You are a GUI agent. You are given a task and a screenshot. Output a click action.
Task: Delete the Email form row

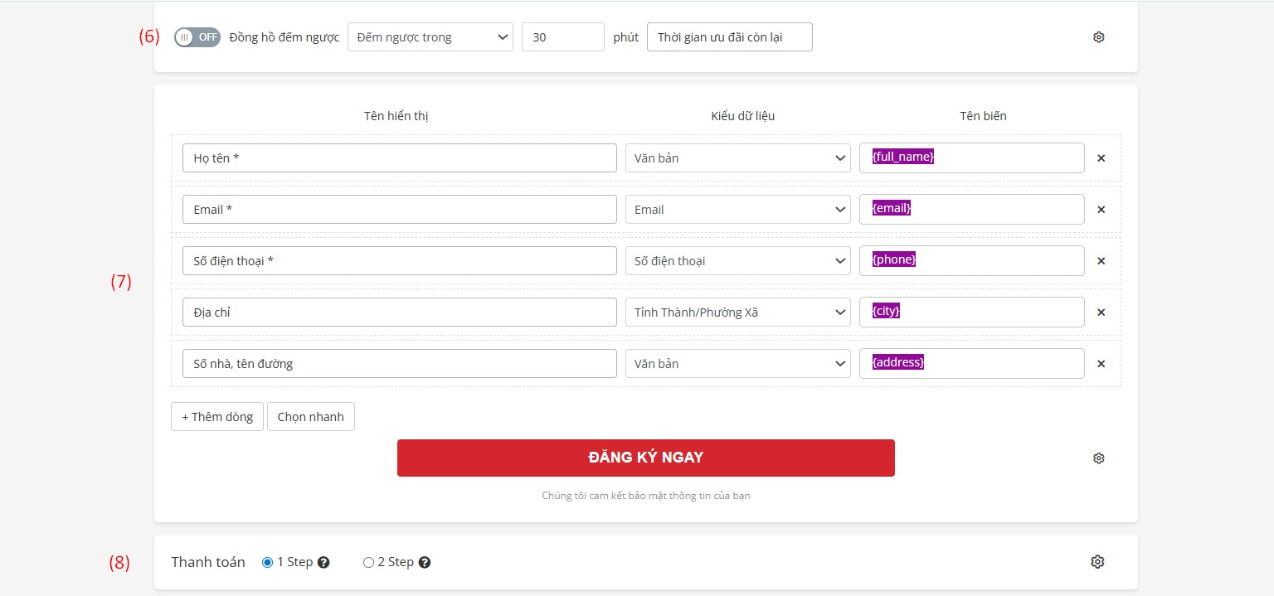click(x=1101, y=209)
